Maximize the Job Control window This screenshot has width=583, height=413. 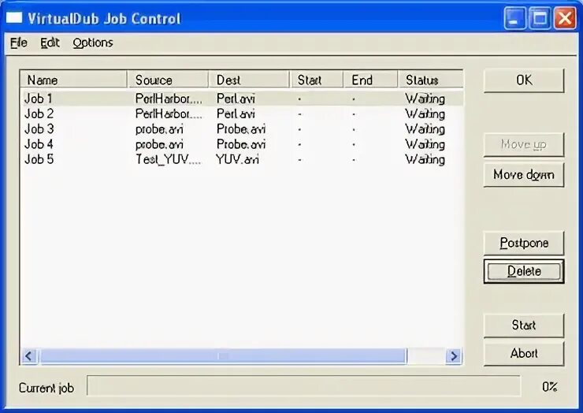pos(540,18)
